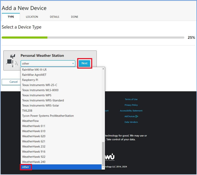197x175 pixels.
Task: Click the Weather Underground logo
Action: click(110, 157)
